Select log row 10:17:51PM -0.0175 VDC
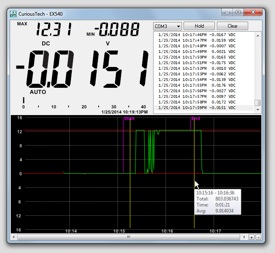This screenshot has height=253, width=275. (204, 63)
